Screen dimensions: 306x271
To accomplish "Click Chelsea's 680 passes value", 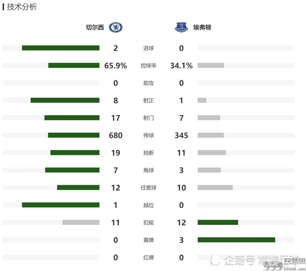I will (116, 135).
